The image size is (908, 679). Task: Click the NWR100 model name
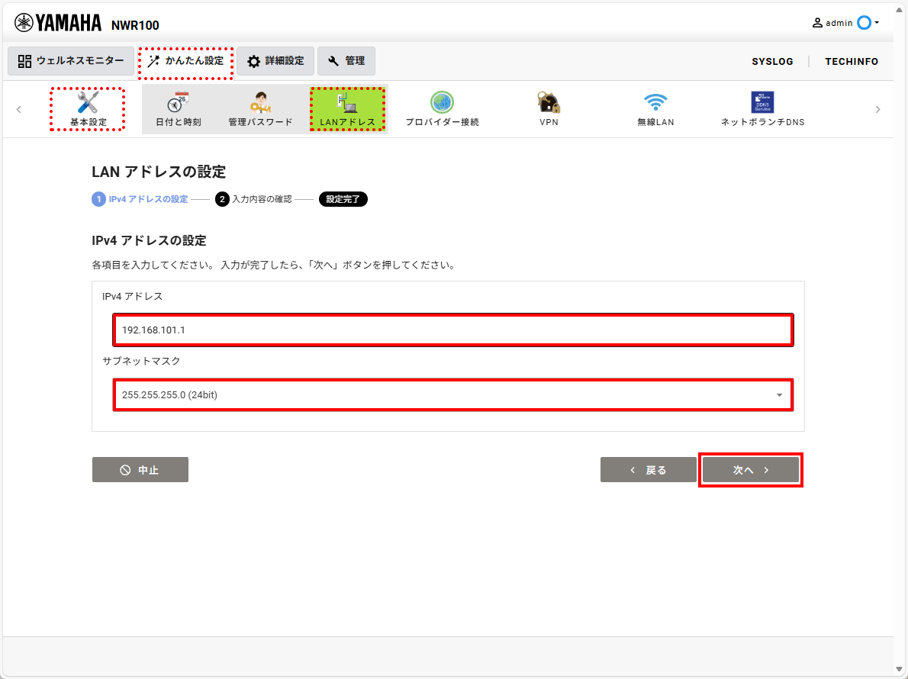point(135,25)
